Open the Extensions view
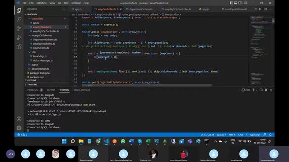289x162 pixels. [19, 47]
